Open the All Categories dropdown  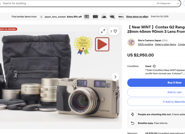[167, 4]
